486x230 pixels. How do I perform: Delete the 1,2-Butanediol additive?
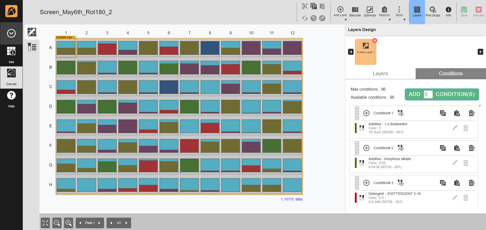pos(466,128)
